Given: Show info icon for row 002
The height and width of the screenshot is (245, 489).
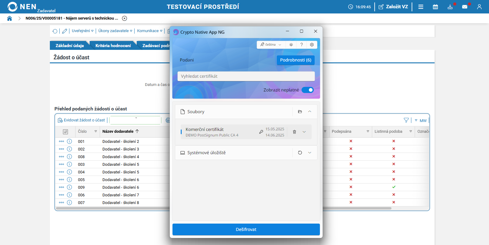Looking at the screenshot, I should tap(69, 149).
